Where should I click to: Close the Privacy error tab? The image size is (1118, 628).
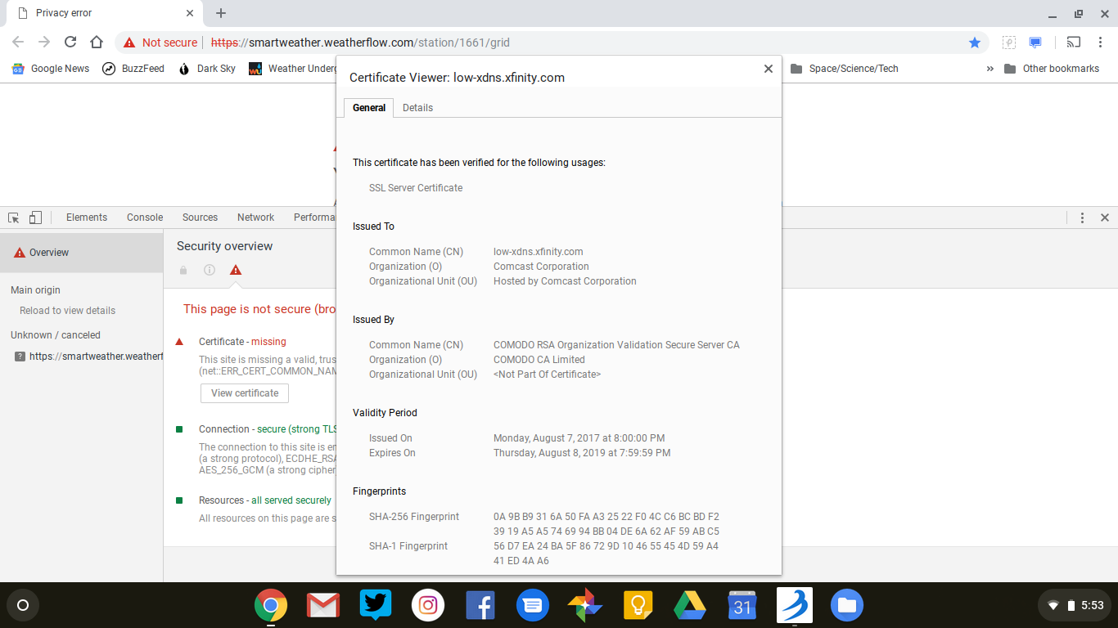pos(190,13)
